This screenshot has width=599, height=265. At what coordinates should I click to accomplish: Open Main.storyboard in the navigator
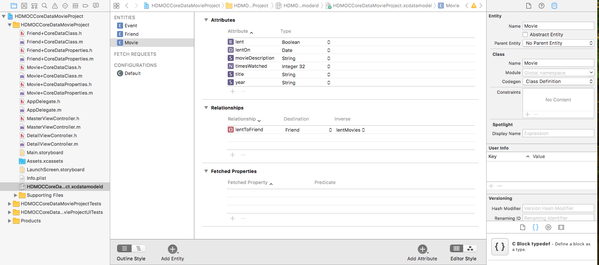[45, 153]
